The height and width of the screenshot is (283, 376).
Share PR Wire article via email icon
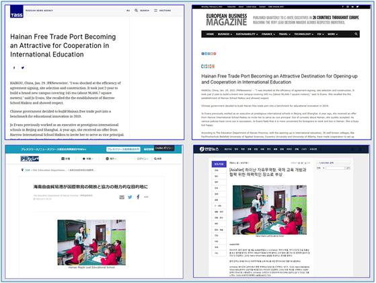pos(122,197)
